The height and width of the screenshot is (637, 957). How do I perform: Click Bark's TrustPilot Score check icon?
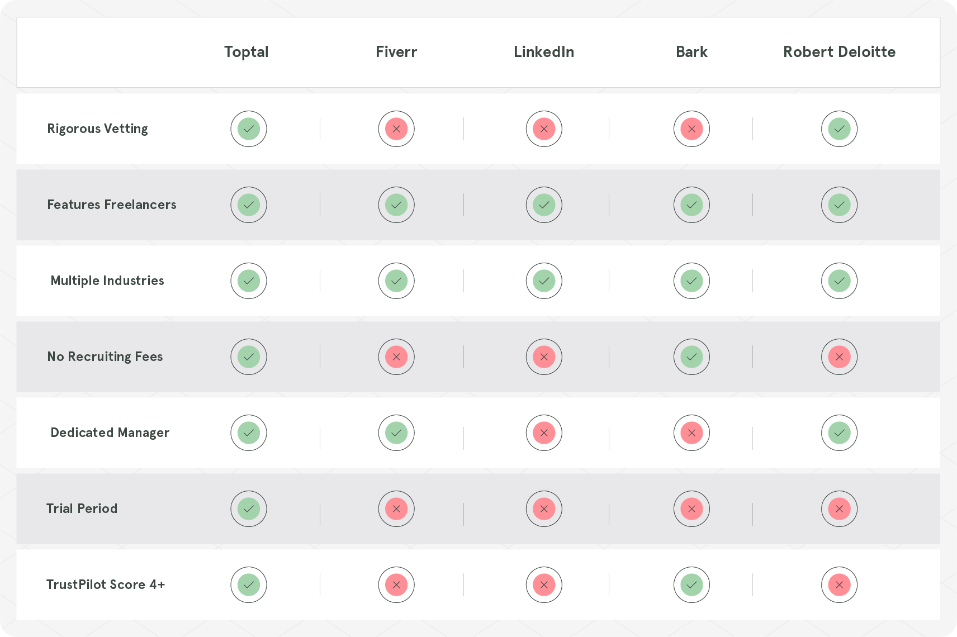tap(691, 585)
